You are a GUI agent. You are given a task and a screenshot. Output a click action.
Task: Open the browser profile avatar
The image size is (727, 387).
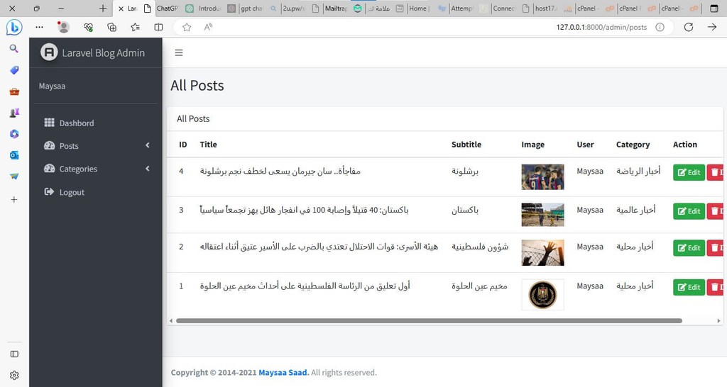click(x=63, y=28)
